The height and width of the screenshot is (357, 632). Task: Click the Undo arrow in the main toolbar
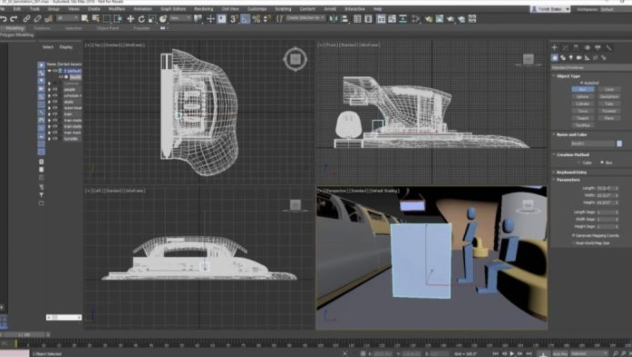(x=4, y=19)
